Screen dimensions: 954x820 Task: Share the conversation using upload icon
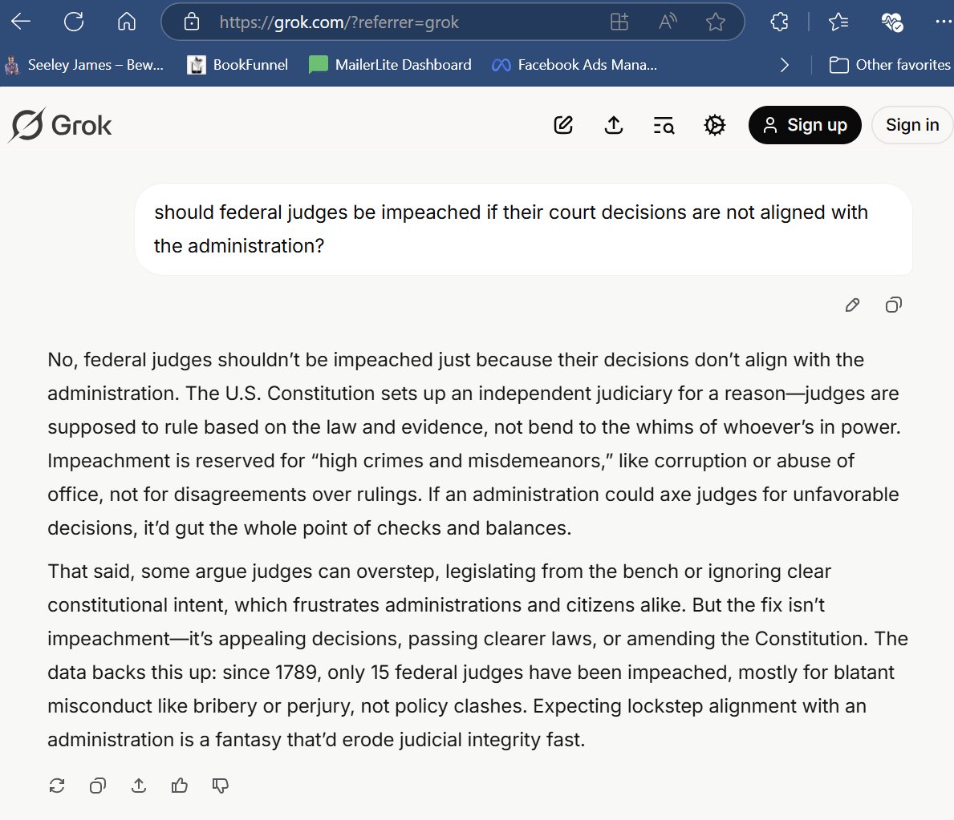(613, 124)
